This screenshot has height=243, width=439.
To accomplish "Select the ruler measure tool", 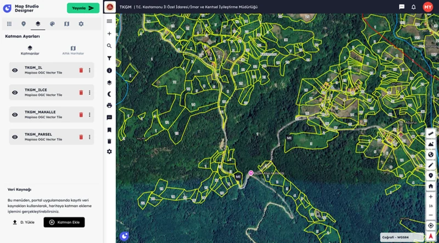I will [x=431, y=134].
